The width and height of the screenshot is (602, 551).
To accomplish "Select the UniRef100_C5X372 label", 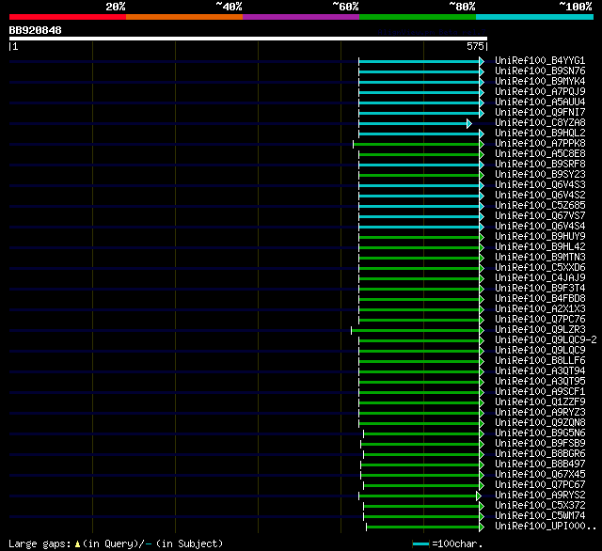I will pos(540,506).
